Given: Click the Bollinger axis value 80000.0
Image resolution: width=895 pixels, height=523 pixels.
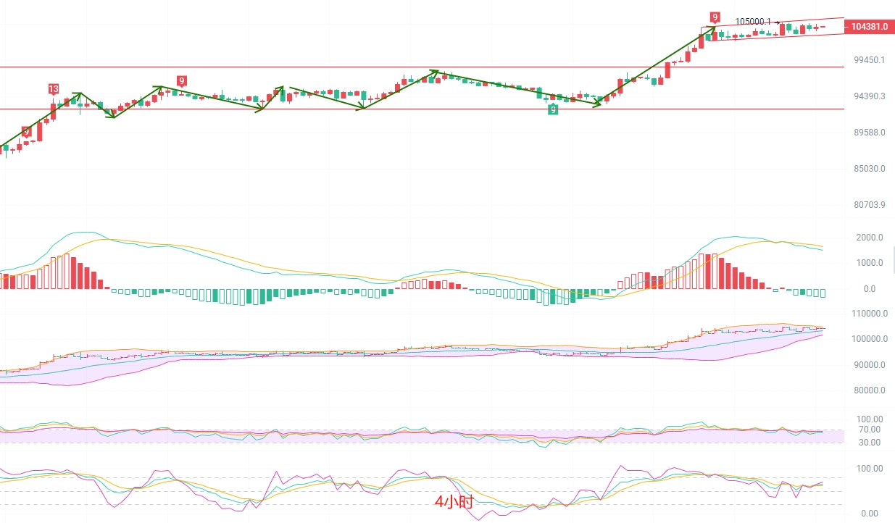Looking at the screenshot, I should tap(869, 390).
